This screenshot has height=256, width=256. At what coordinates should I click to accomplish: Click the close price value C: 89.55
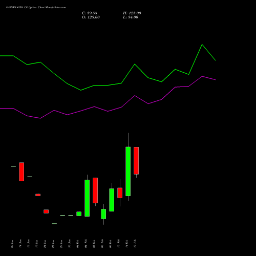click(90, 13)
